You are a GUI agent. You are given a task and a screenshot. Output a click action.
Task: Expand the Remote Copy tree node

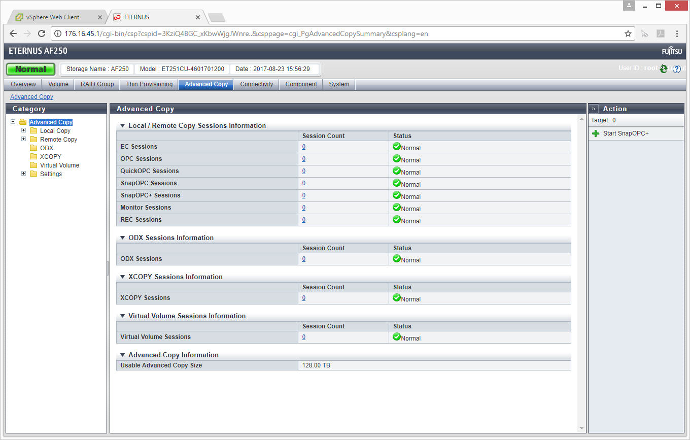[x=23, y=139]
